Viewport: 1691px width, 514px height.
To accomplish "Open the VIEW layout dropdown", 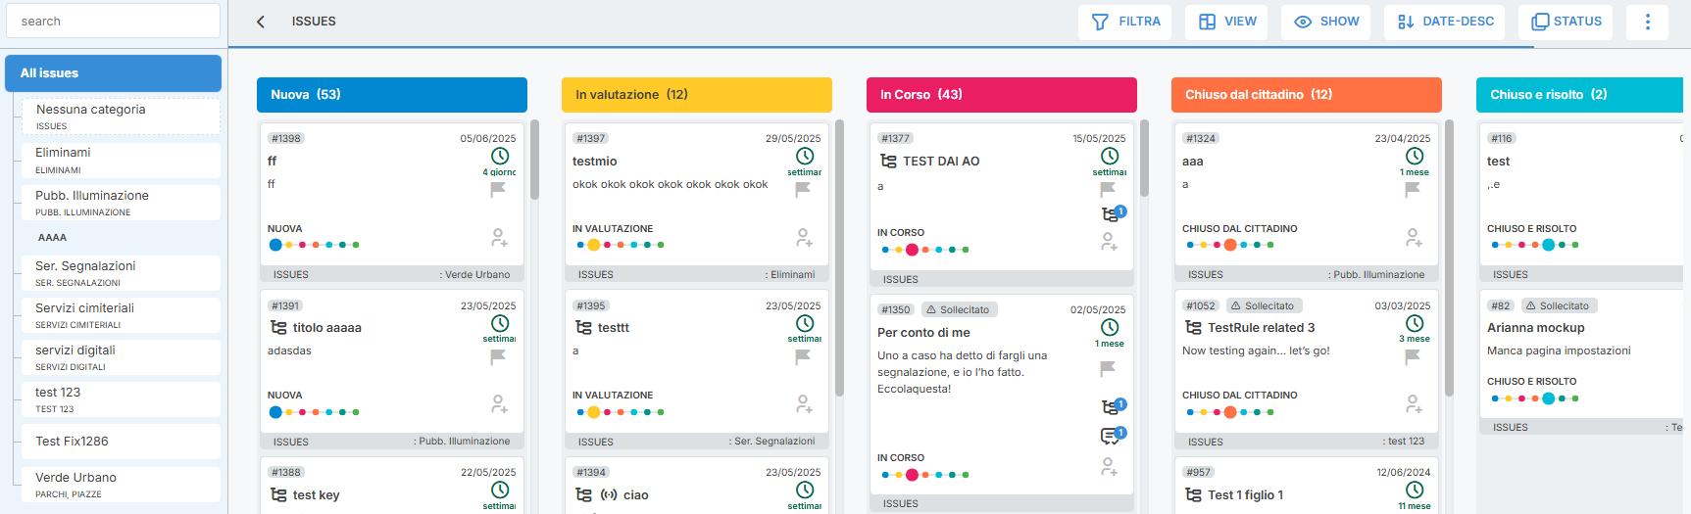I will [1226, 22].
